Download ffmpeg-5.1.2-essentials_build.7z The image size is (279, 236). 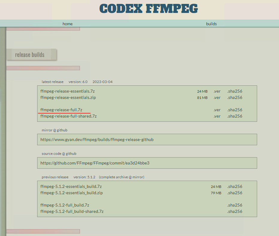tap(71, 186)
